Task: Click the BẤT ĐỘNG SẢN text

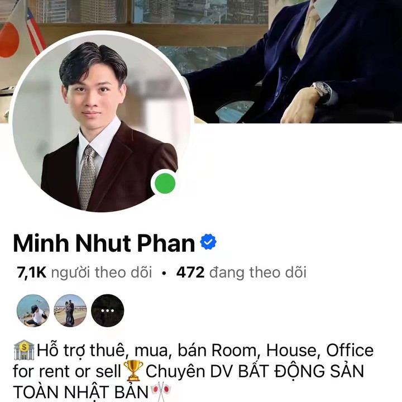Action: (301, 371)
